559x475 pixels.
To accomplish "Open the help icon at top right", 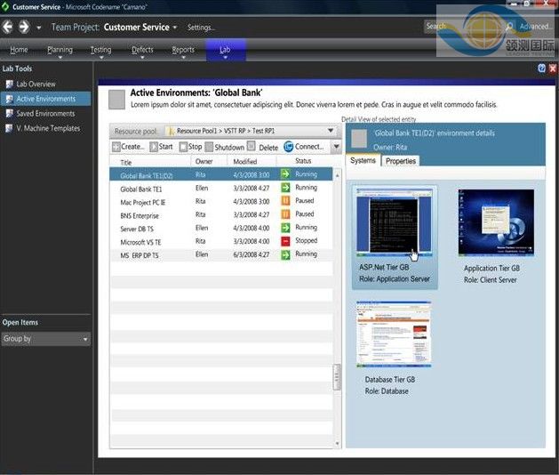I will (x=541, y=68).
